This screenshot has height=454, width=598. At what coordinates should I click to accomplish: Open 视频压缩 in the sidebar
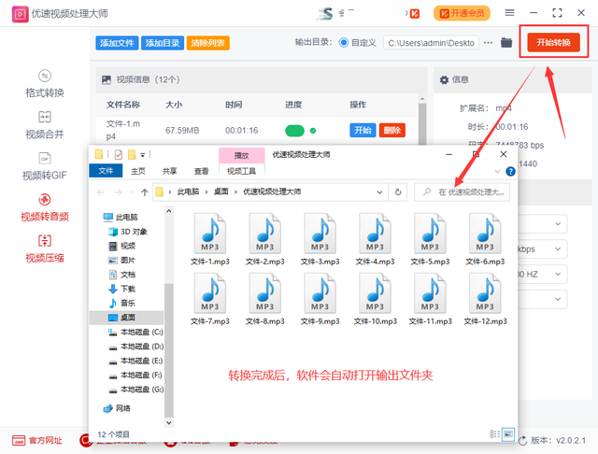pos(45,248)
